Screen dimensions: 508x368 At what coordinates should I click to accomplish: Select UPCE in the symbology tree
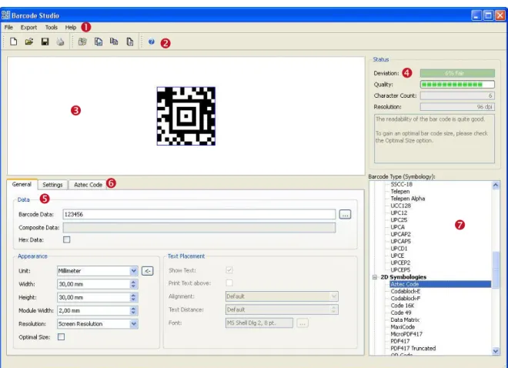[x=397, y=256]
